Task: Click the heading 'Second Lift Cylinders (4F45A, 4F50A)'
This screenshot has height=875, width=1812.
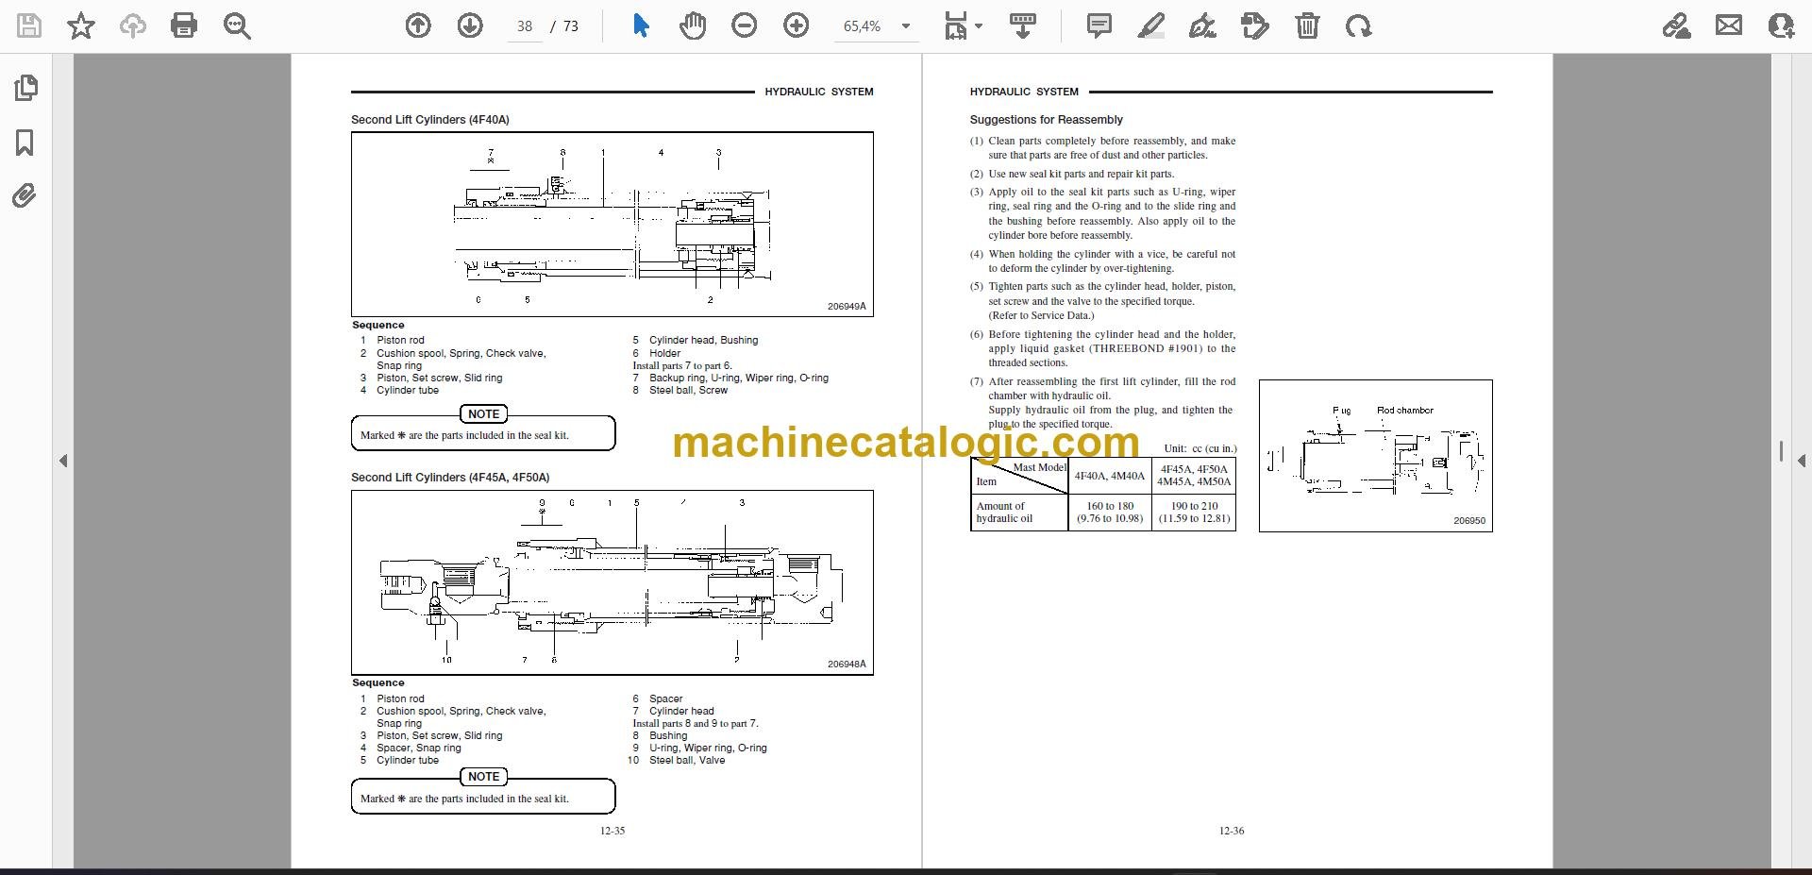Action: click(450, 478)
